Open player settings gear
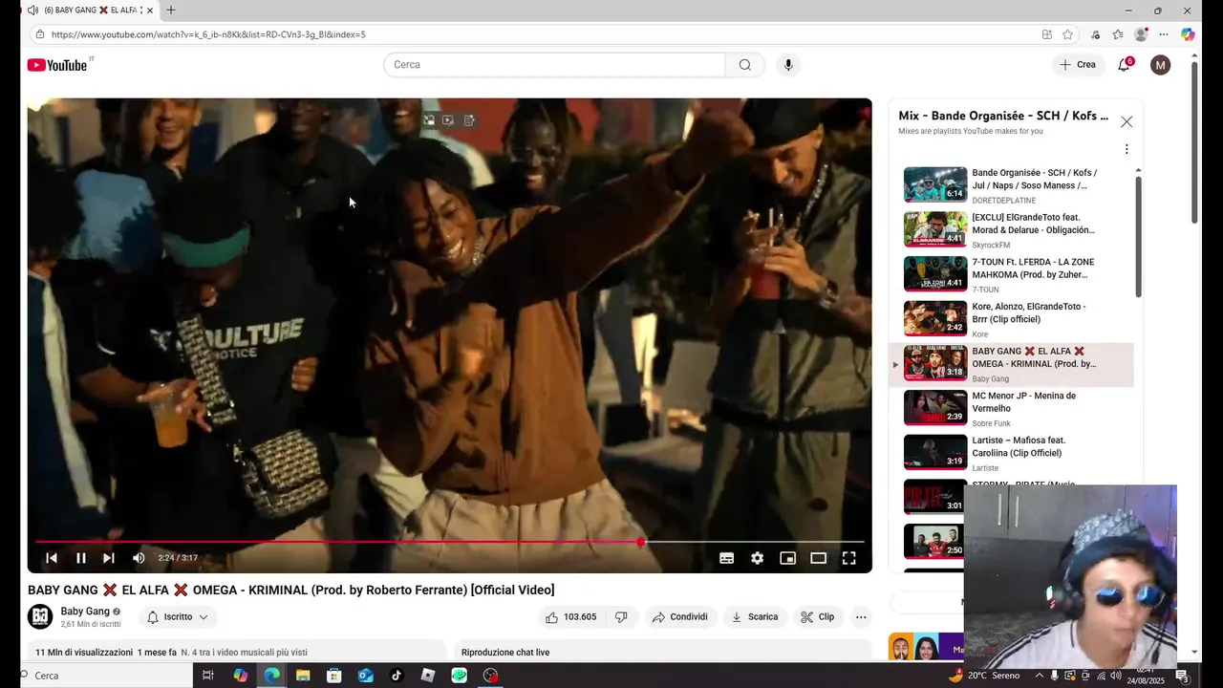Viewport: 1223px width, 688px height. click(x=757, y=558)
